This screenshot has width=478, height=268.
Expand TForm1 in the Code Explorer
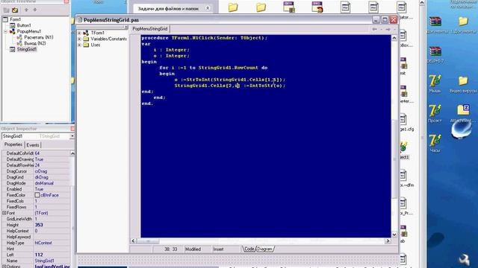tap(79, 33)
